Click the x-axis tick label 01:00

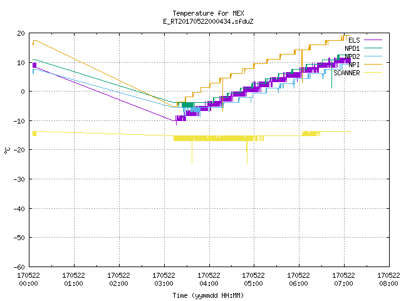click(x=74, y=283)
